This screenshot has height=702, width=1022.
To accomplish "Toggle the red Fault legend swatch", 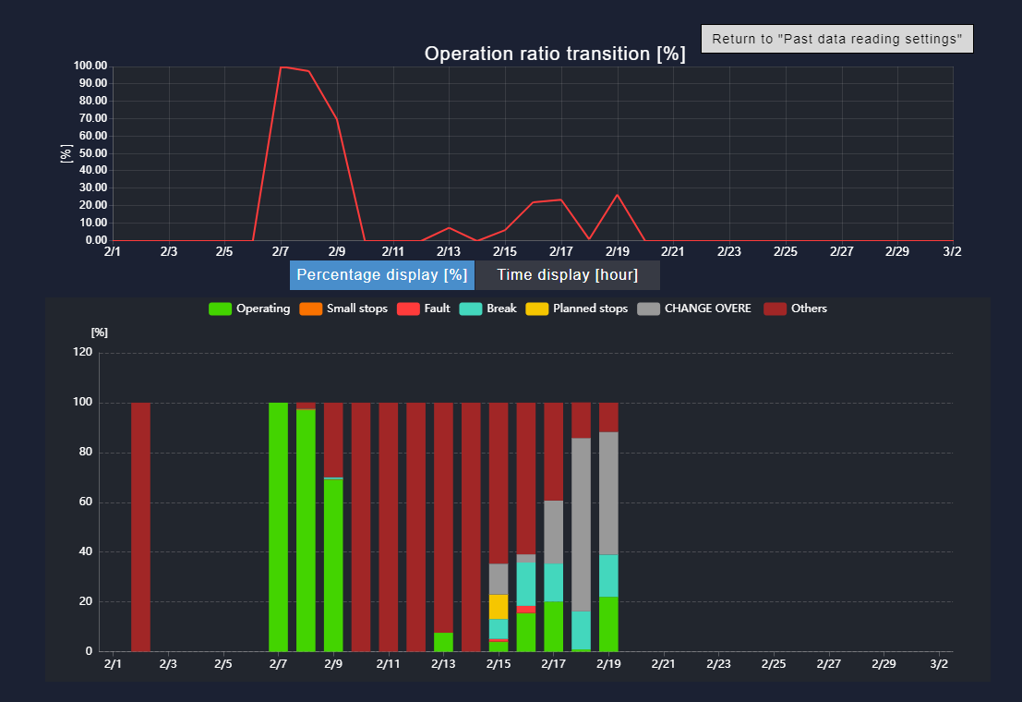I will coord(408,309).
